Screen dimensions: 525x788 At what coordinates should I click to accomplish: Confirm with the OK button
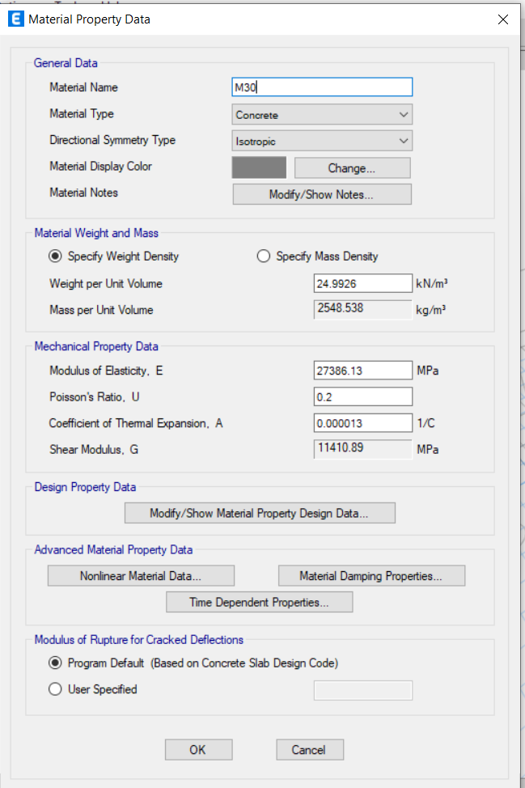[x=198, y=750]
